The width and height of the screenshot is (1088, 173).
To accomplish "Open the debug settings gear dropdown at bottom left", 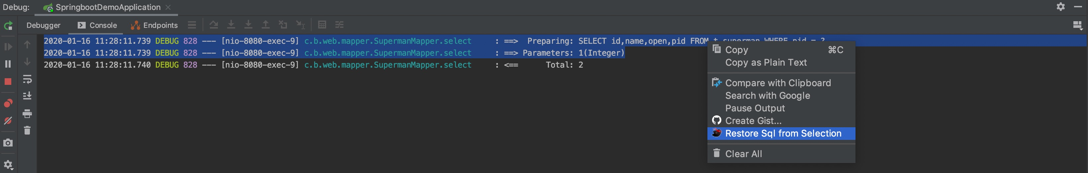I will tap(8, 165).
